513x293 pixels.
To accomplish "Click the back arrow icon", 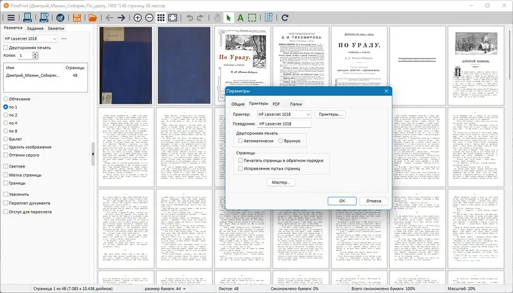I will [110, 18].
